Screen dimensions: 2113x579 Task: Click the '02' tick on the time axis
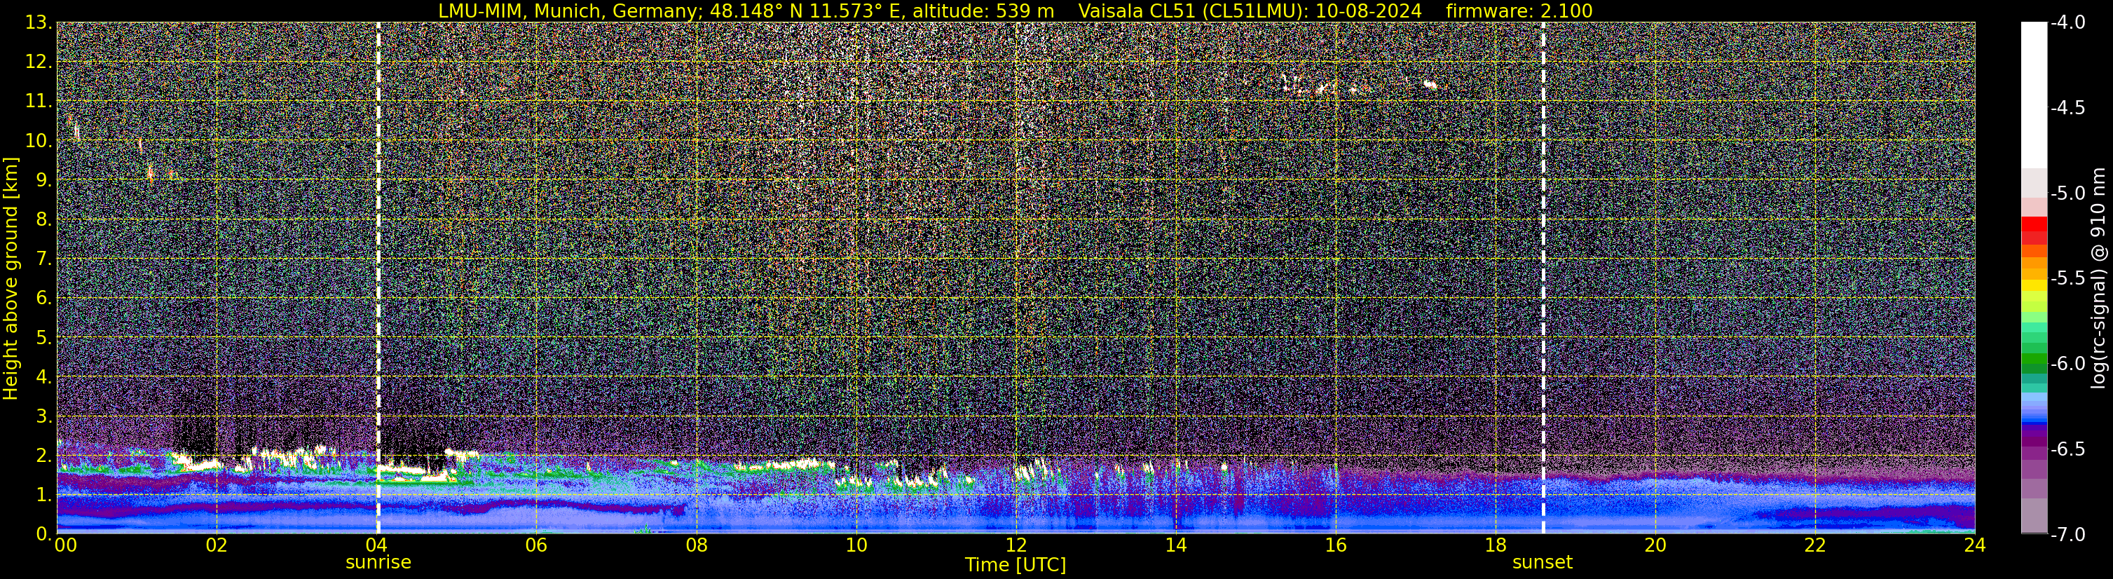(x=216, y=545)
